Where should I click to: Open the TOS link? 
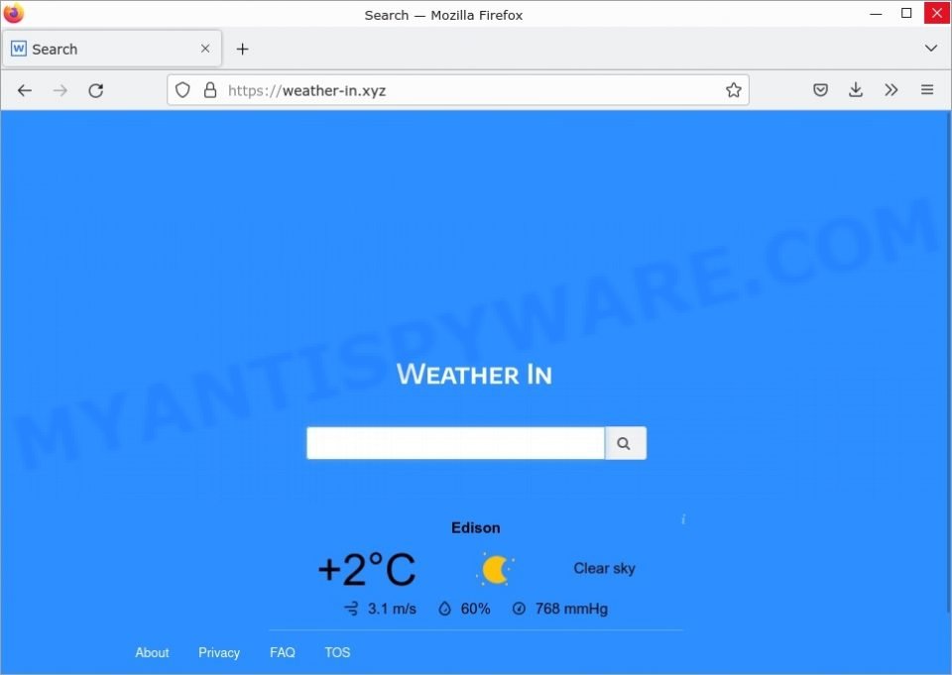point(337,652)
